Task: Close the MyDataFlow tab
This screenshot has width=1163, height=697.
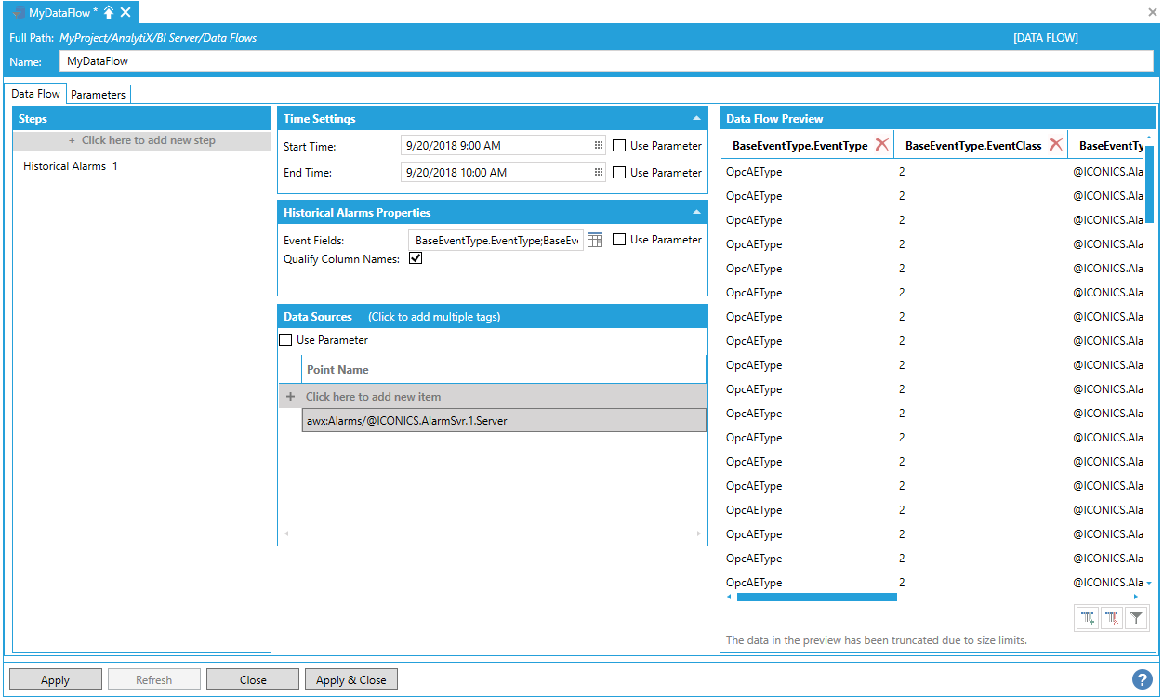Action: coord(126,12)
